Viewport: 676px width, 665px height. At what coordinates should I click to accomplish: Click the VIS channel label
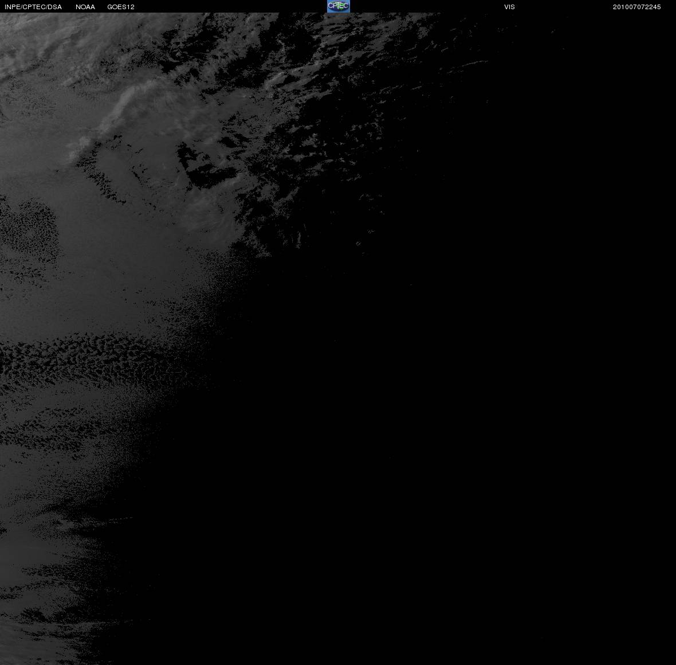tap(510, 7)
